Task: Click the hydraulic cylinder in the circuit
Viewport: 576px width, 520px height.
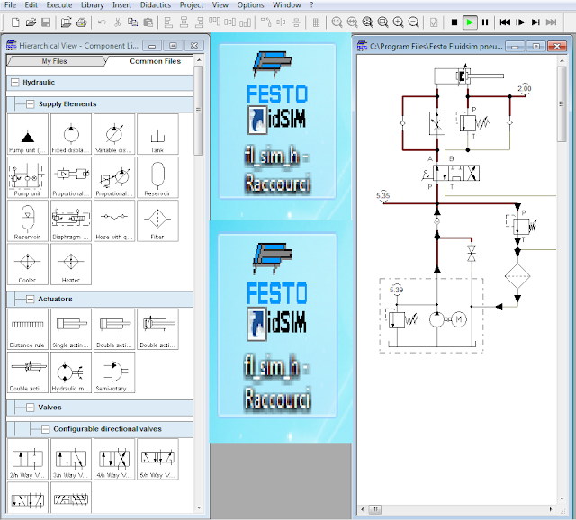Action: 468,76
